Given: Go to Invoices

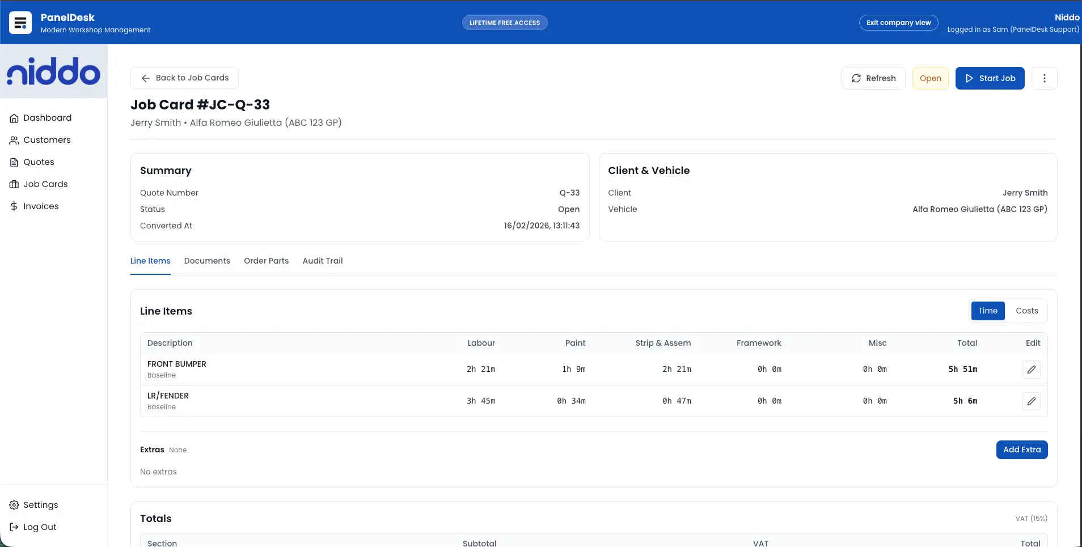Looking at the screenshot, I should [x=41, y=206].
